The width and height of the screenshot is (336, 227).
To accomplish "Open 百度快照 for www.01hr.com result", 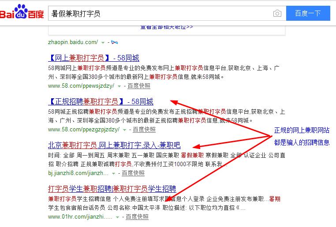I will coord(137,217).
